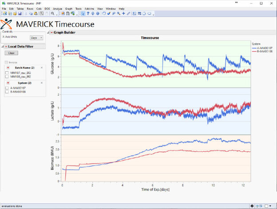
Task: Select the Polygon annotation tool
Action: 144,13
